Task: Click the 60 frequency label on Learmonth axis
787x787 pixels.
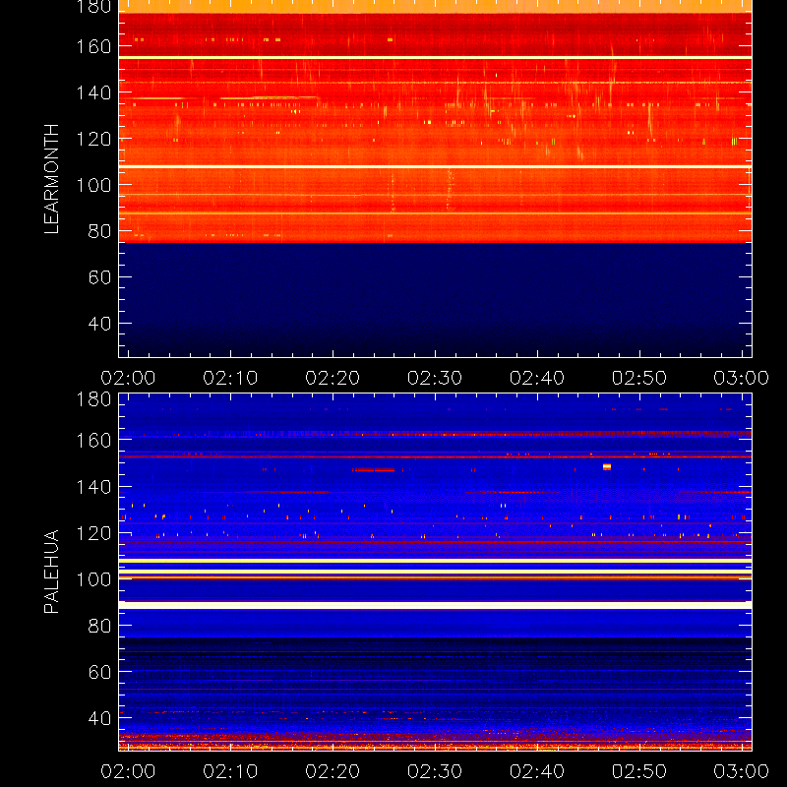Action: (100, 277)
